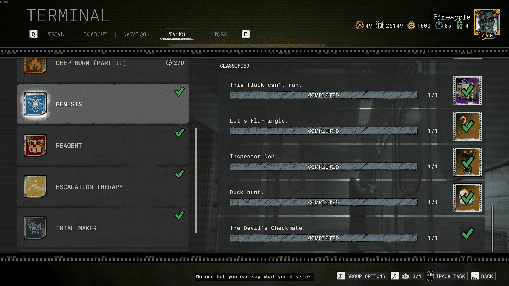Click the Duck hunt completed progress bar
This screenshot has height=286, width=509.
coord(323,202)
